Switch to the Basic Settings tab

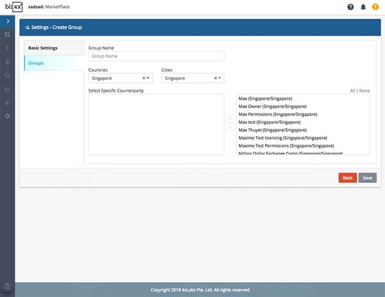[x=54, y=48]
